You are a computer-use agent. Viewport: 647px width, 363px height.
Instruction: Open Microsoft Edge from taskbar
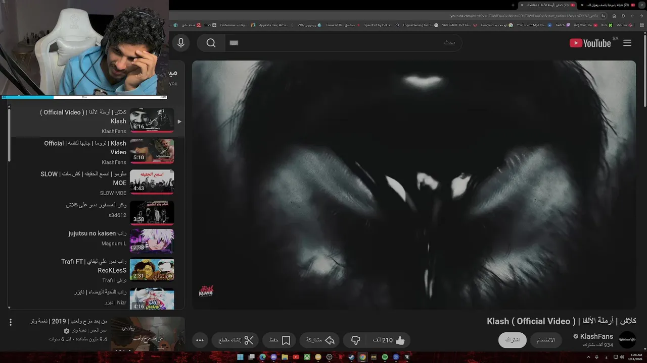pos(262,357)
